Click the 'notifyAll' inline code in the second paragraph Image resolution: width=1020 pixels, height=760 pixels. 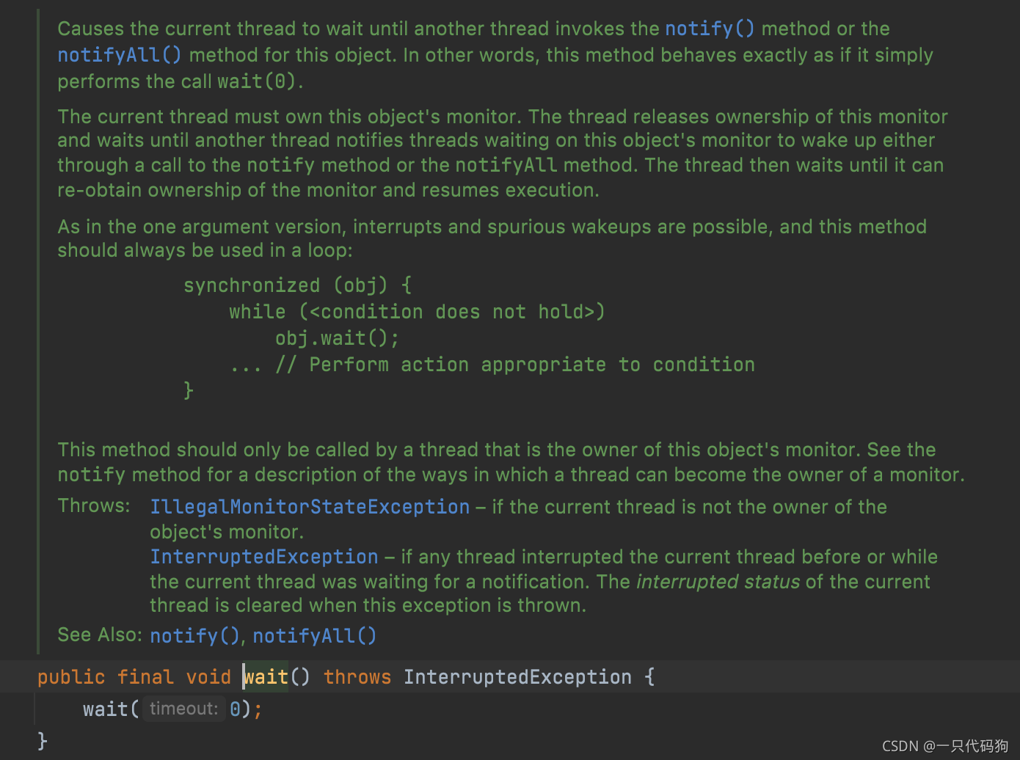(506, 165)
